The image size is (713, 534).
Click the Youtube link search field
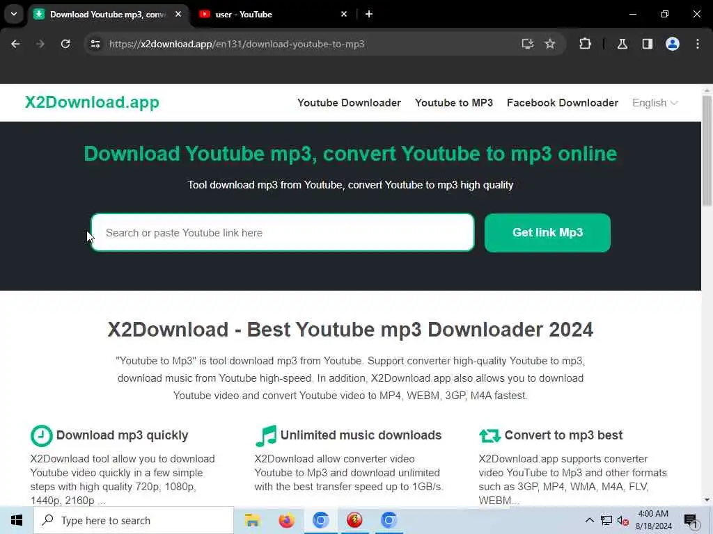point(283,232)
